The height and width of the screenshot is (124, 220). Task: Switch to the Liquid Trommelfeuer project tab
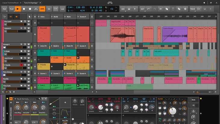[10, 3]
